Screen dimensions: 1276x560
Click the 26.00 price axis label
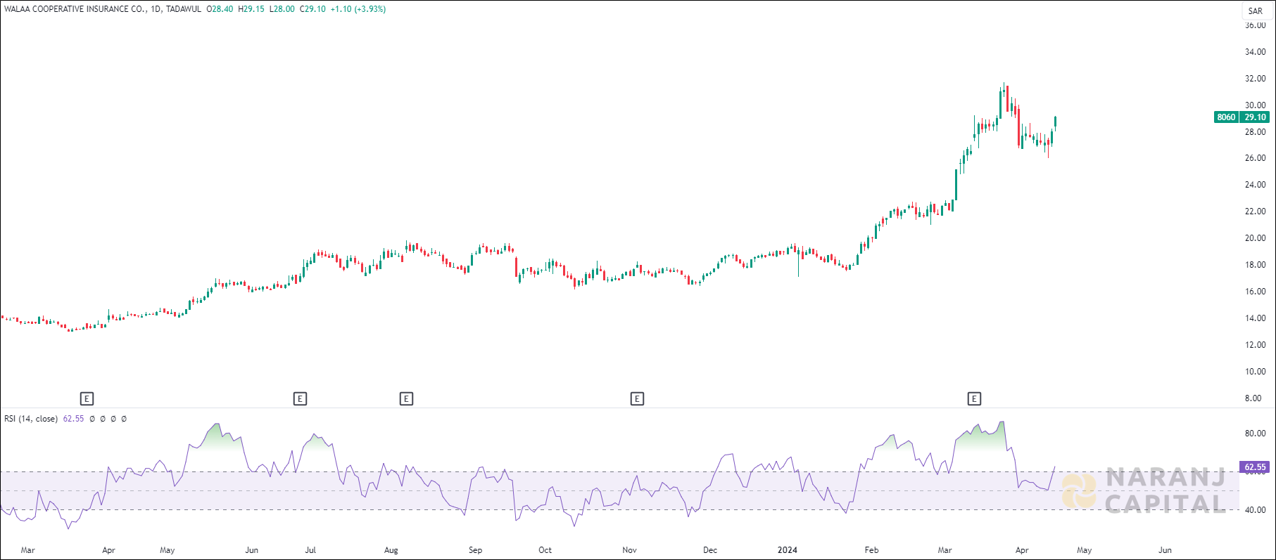(1255, 158)
